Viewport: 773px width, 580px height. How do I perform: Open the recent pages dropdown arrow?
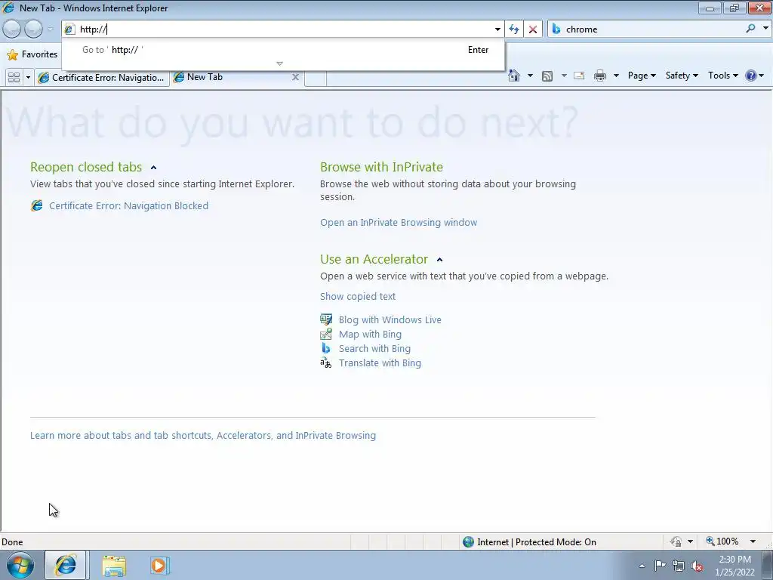[51, 29]
